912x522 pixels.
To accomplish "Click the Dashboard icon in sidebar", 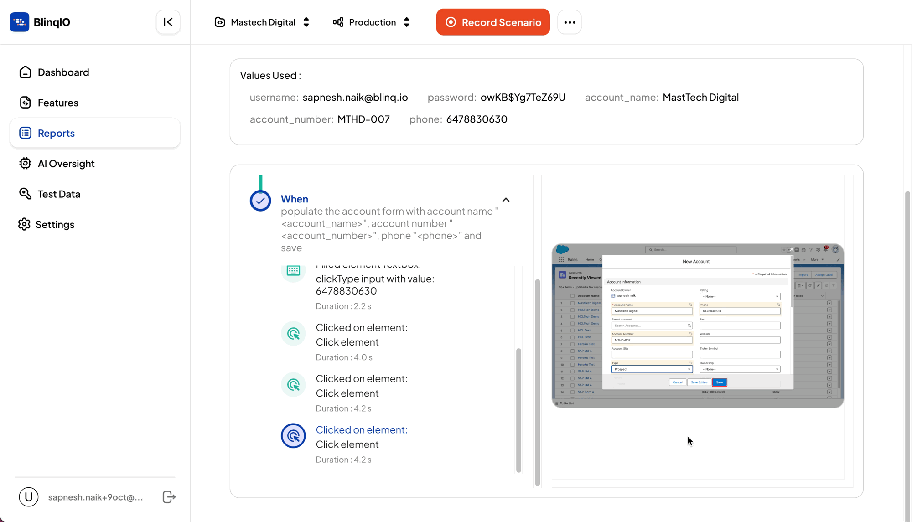I will 25,72.
